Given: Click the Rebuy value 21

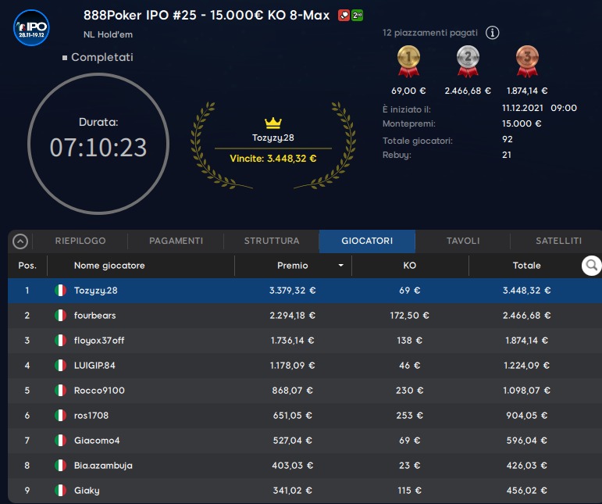Looking at the screenshot, I should click(x=507, y=155).
